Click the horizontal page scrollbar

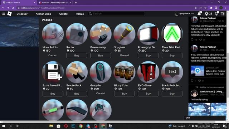tap(108, 122)
